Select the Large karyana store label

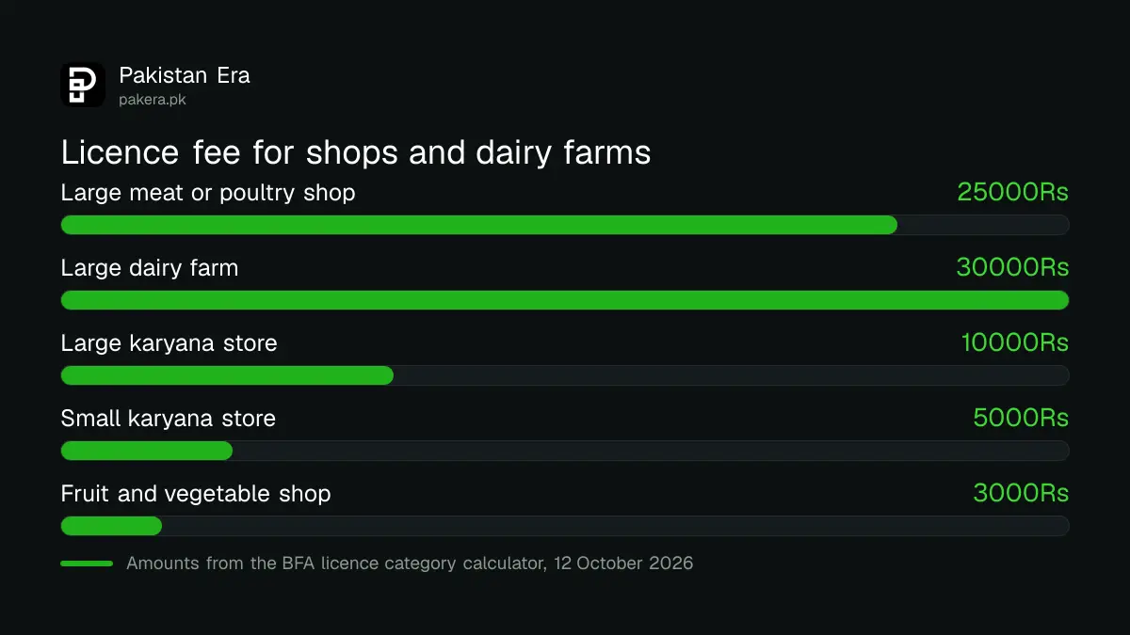169,343
